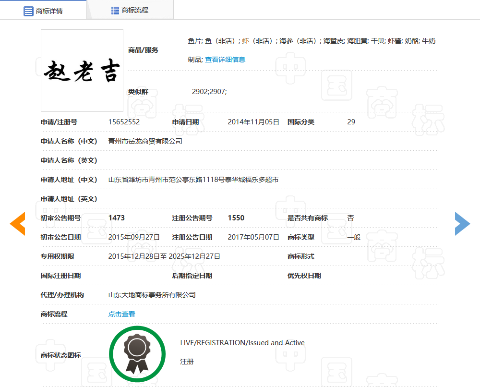
Task: Open 查看详细信息 for goods and services
Action: click(225, 60)
